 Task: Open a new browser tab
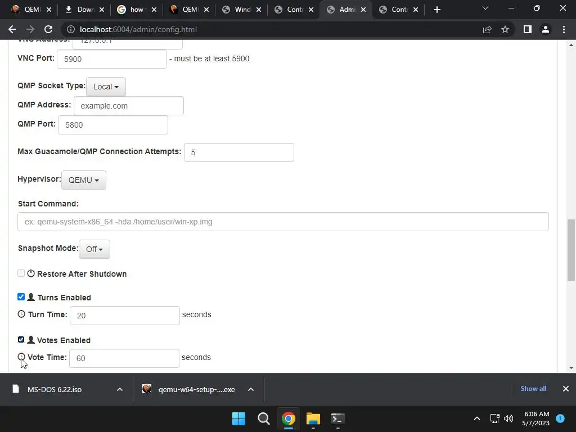coord(436,10)
